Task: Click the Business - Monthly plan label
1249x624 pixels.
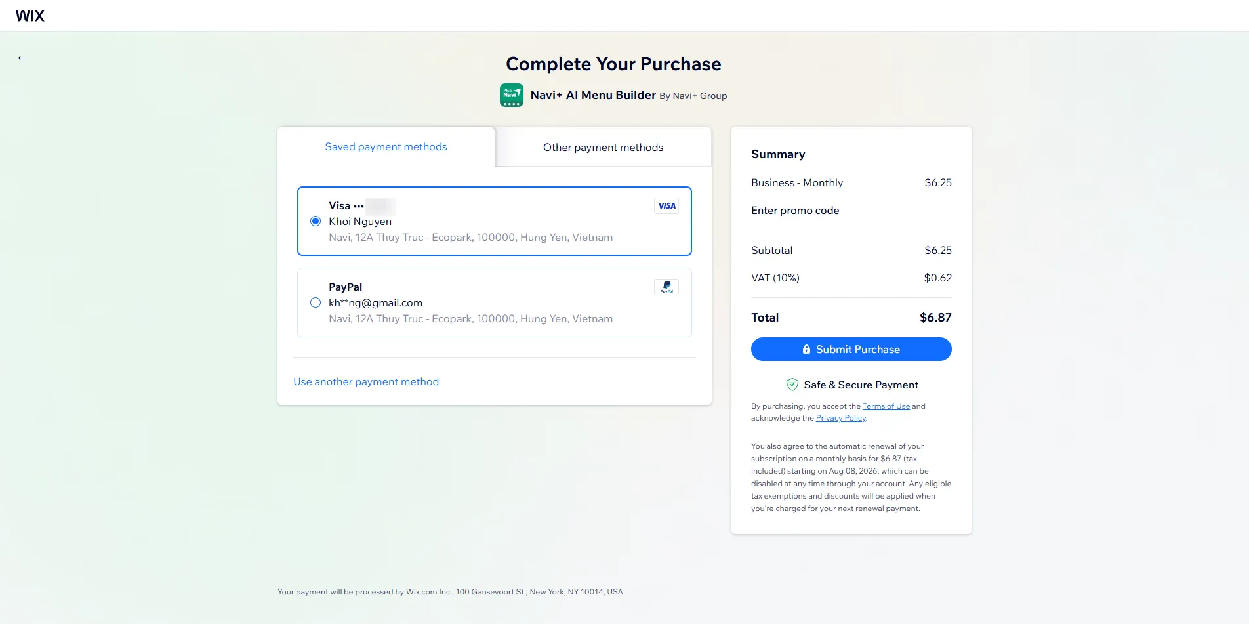Action: click(797, 183)
